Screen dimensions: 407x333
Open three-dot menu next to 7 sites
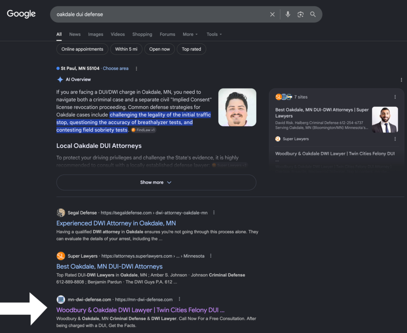(x=395, y=97)
